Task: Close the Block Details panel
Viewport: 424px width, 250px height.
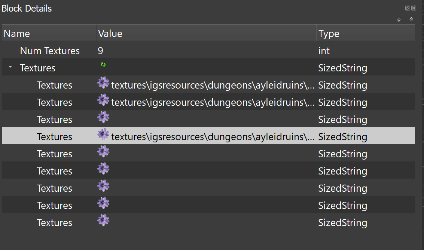Action: click(x=414, y=8)
